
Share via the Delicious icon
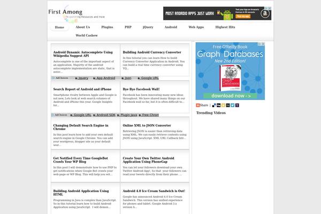point(214,105)
